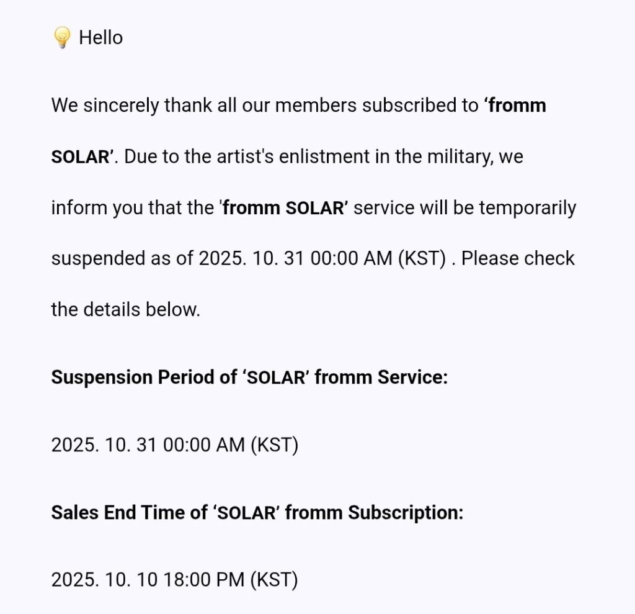Click the words "members subscribed to"

click(x=376, y=106)
